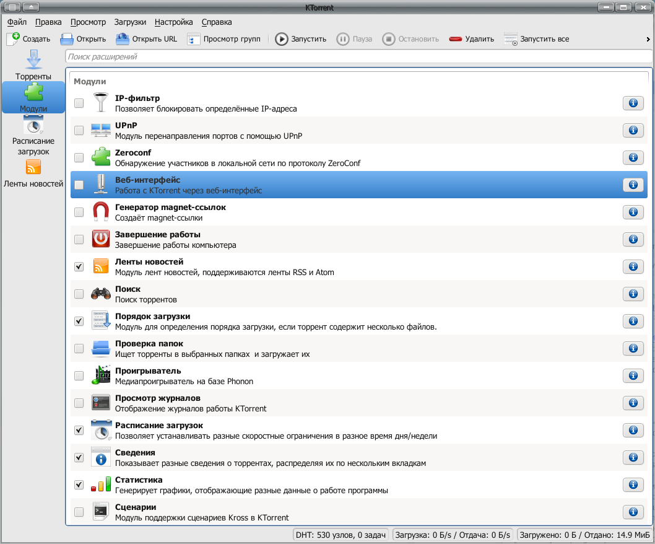Click the binoculars icon of Поиск
Viewport: 655px width, 544px height.
(101, 294)
